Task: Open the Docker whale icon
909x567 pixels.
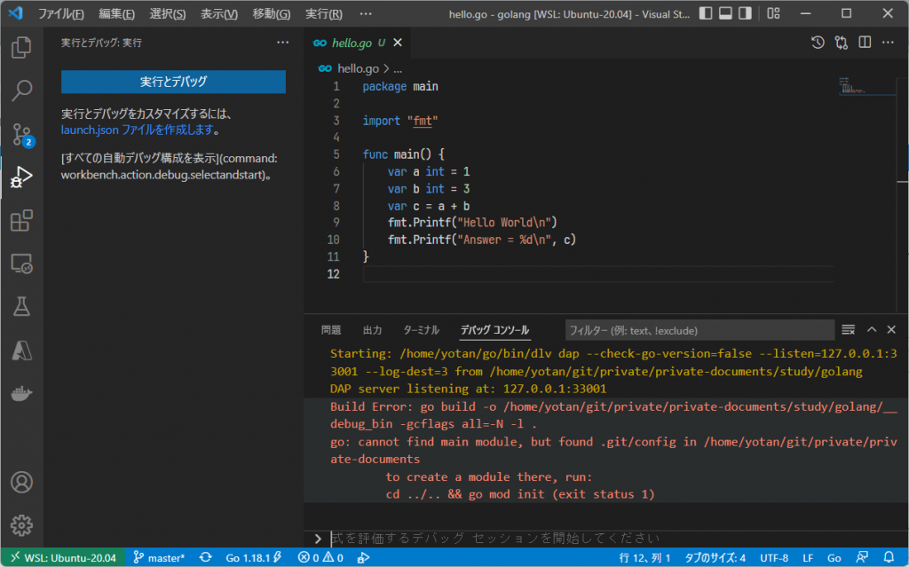Action: pos(21,394)
